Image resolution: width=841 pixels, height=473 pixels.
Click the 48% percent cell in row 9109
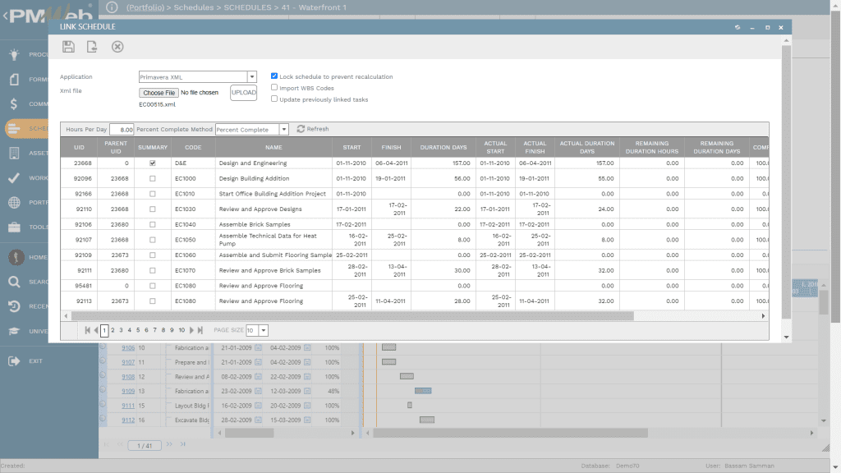tap(333, 391)
